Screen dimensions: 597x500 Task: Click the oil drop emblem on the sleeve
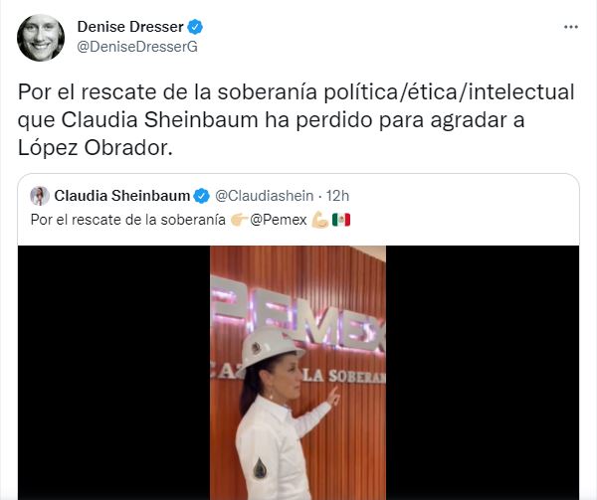click(260, 468)
